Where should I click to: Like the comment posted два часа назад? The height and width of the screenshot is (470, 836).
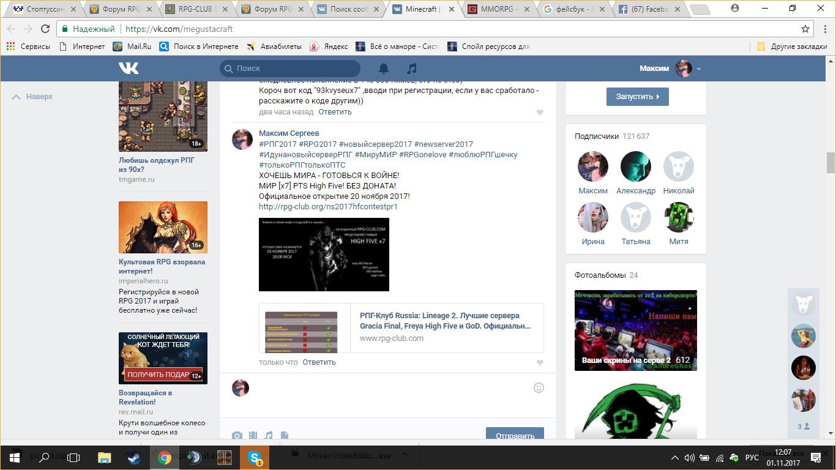(x=540, y=113)
